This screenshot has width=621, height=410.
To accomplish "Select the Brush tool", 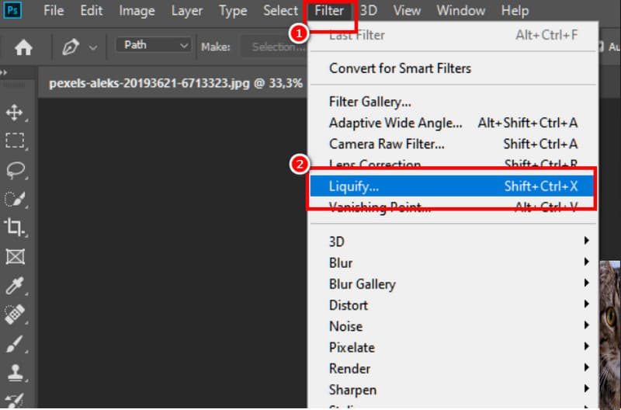I will point(15,343).
